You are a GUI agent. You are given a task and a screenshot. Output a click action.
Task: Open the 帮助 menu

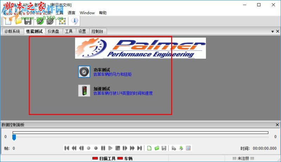point(103,13)
